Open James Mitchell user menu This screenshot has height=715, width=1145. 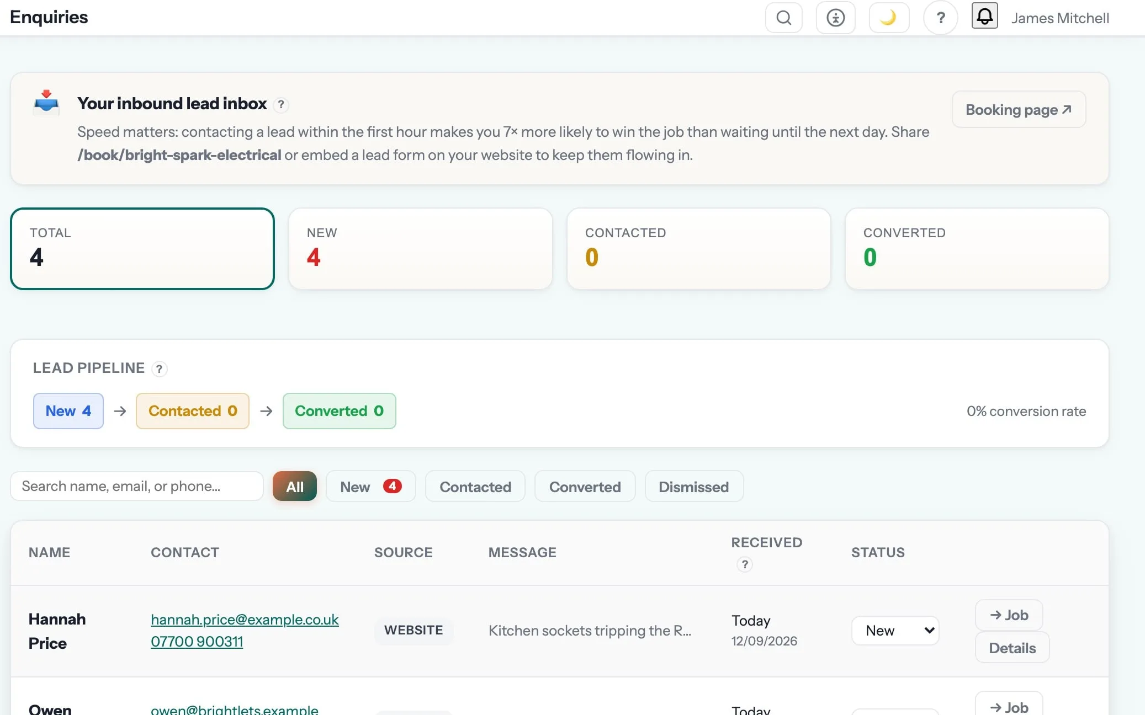[x=1059, y=18]
